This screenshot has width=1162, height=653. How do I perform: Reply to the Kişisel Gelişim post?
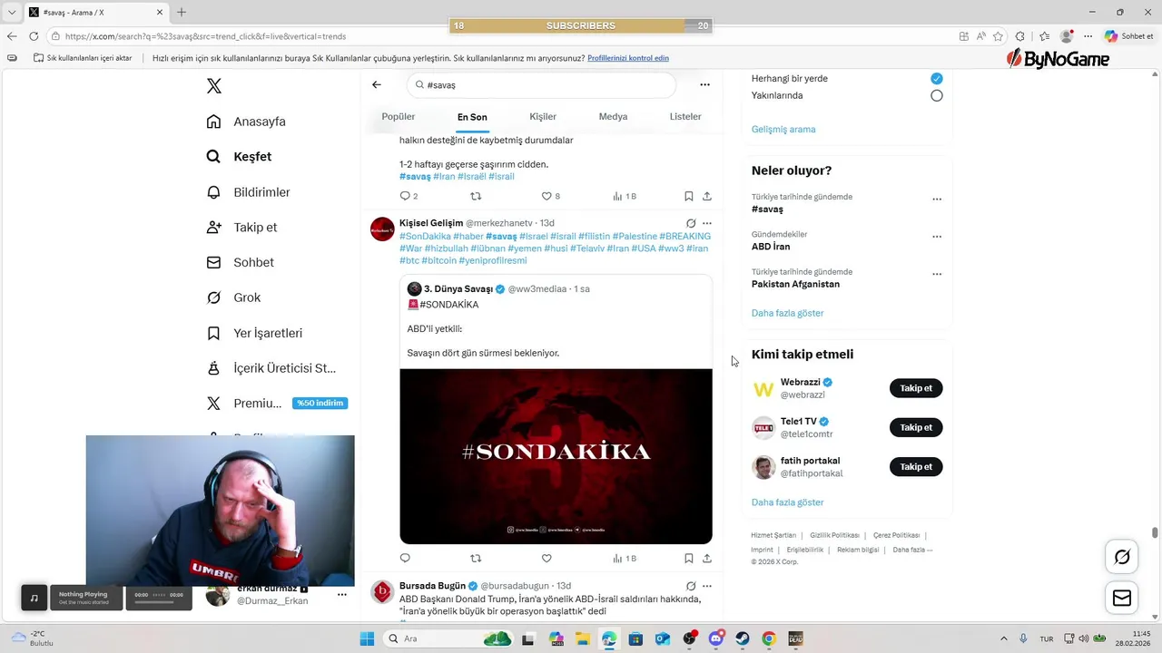coord(405,559)
